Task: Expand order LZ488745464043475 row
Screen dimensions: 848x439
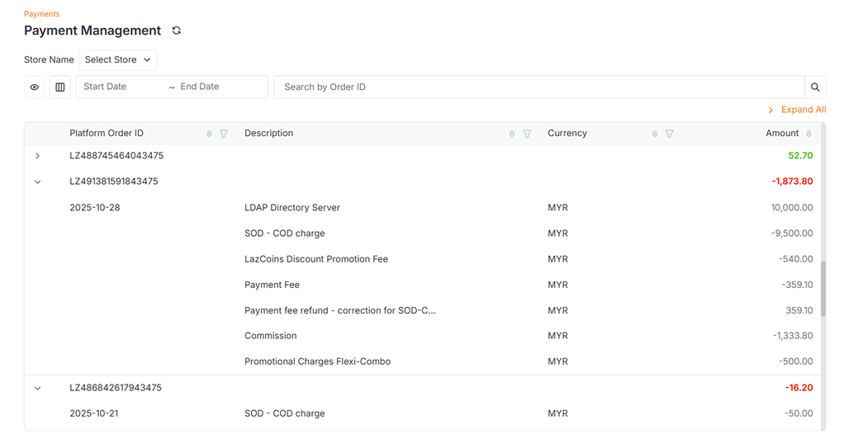Action: 38,156
